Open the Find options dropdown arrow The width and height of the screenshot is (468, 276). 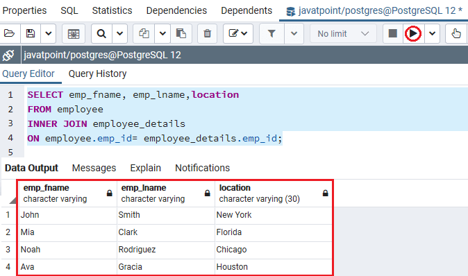point(119,33)
